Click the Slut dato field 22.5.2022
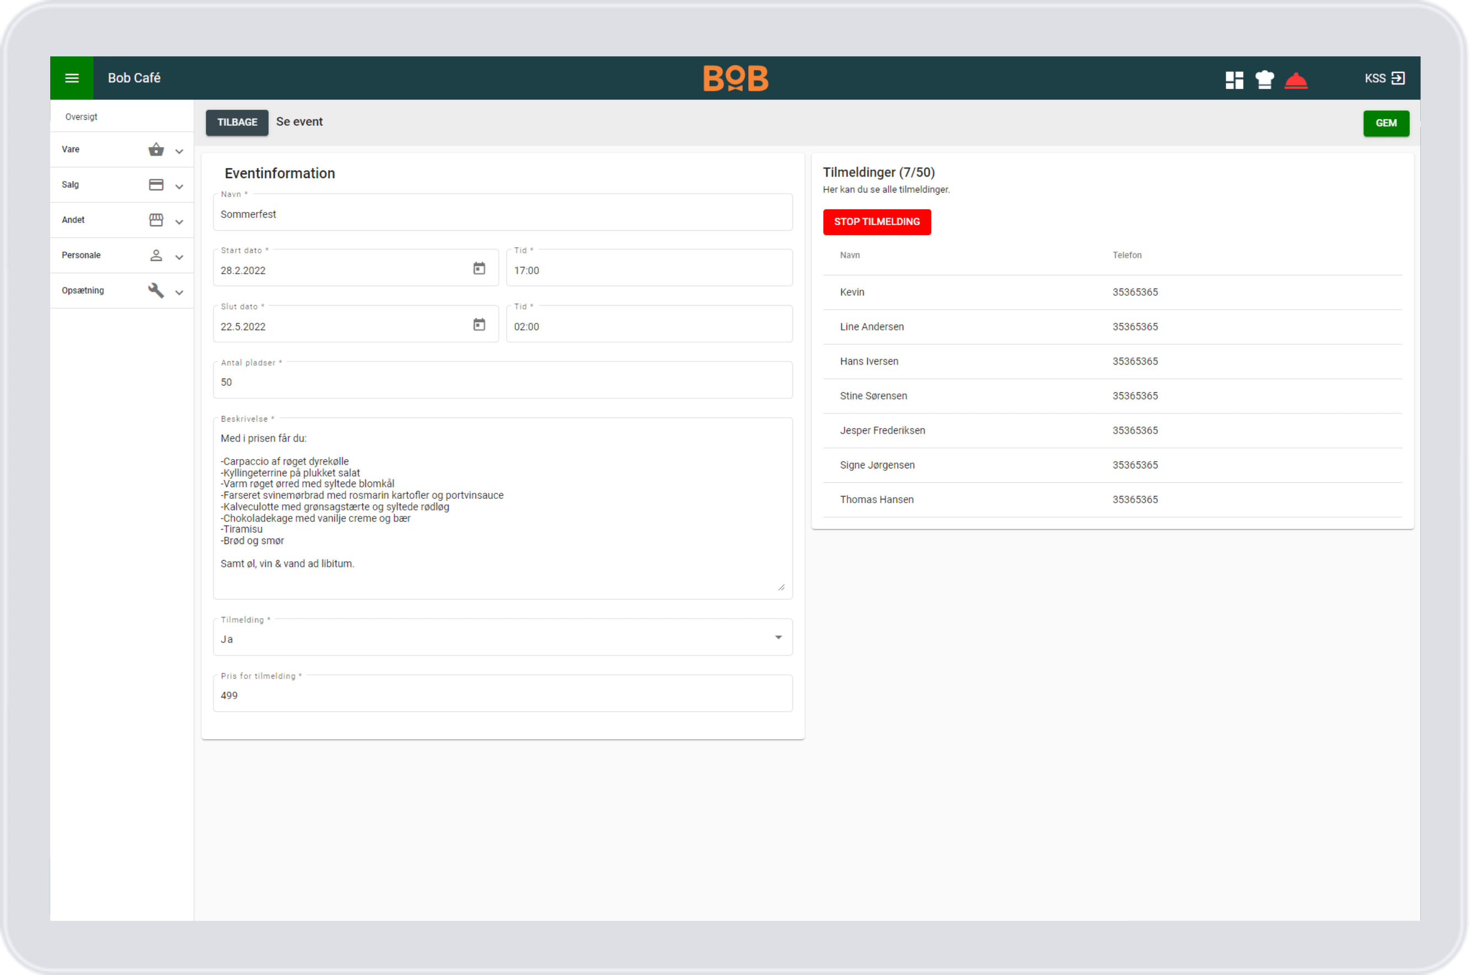Image resolution: width=1471 pixels, height=975 pixels. coord(356,324)
